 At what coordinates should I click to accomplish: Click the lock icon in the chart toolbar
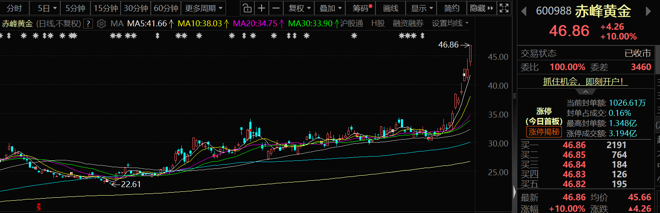pyautogui.click(x=247, y=8)
